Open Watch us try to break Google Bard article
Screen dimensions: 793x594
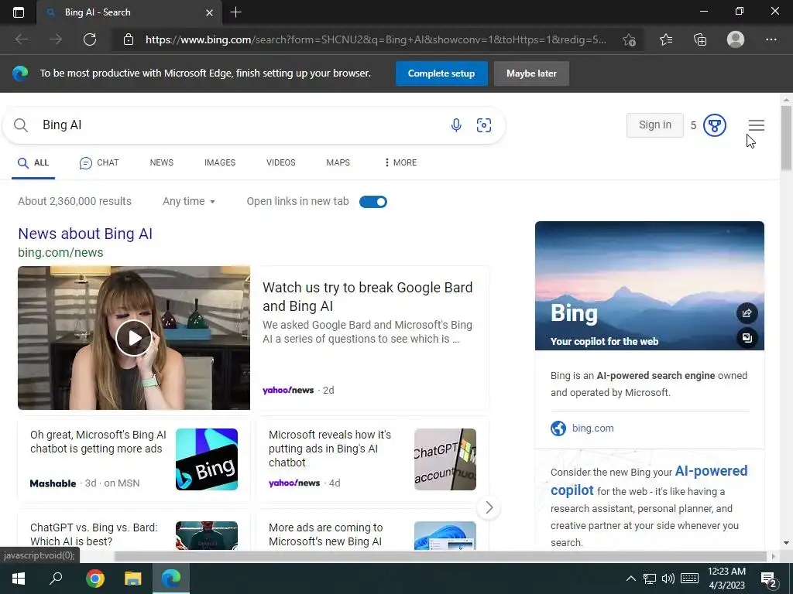click(368, 296)
